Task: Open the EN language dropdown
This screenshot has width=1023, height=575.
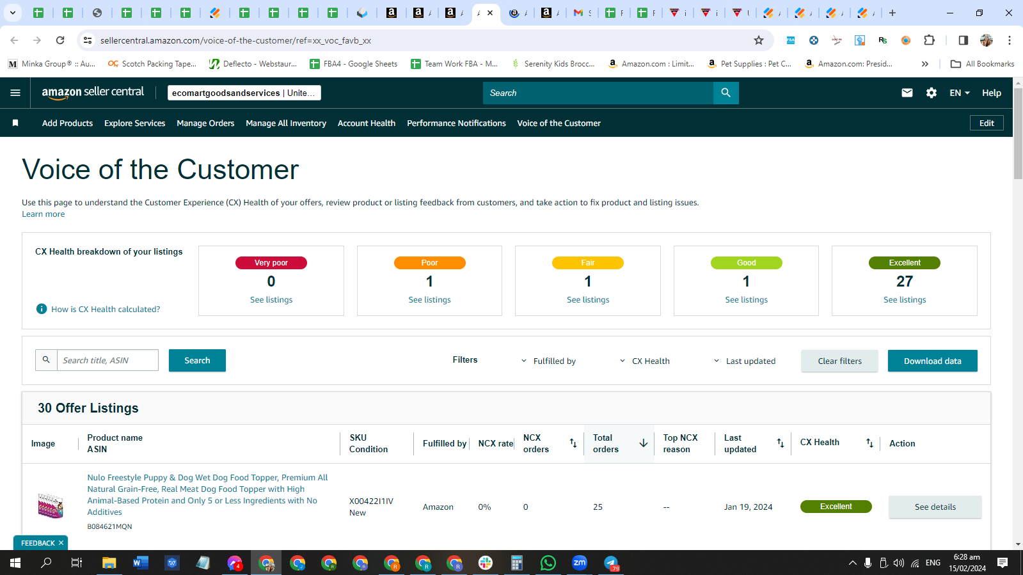Action: [x=960, y=93]
